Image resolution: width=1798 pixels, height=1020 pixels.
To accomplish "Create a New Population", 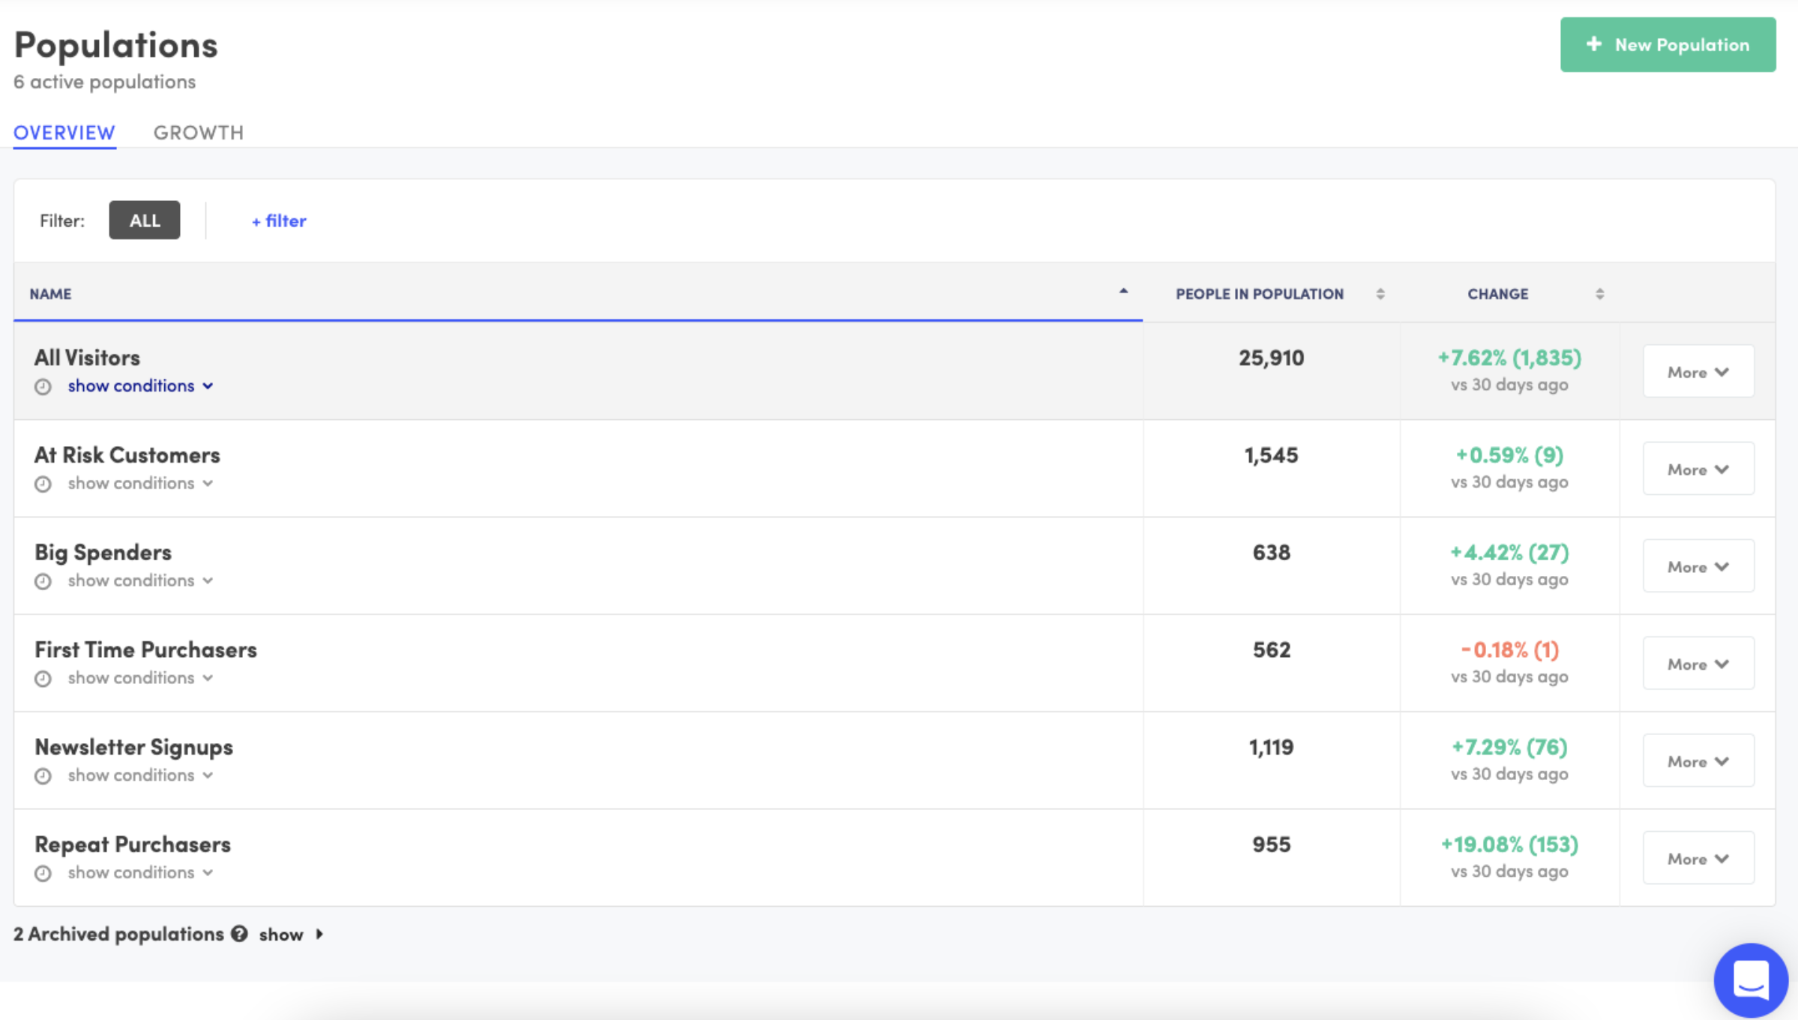I will pyautogui.click(x=1668, y=45).
